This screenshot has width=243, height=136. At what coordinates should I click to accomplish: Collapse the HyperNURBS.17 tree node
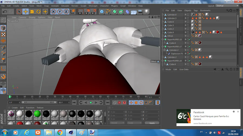163,46
